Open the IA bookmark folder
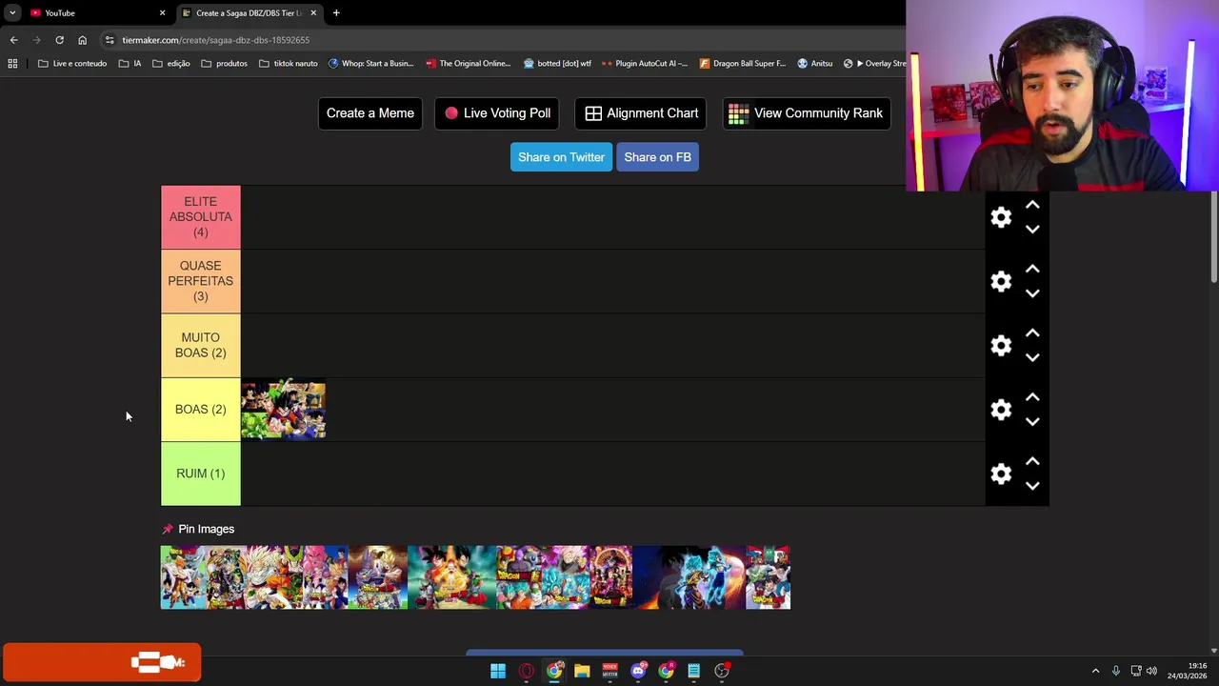 (x=130, y=64)
